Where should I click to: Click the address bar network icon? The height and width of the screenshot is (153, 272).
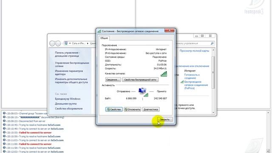(x=66, y=43)
